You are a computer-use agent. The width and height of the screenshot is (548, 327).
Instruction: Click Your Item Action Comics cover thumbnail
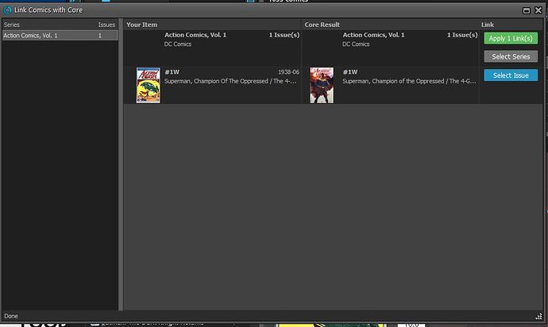pos(149,85)
